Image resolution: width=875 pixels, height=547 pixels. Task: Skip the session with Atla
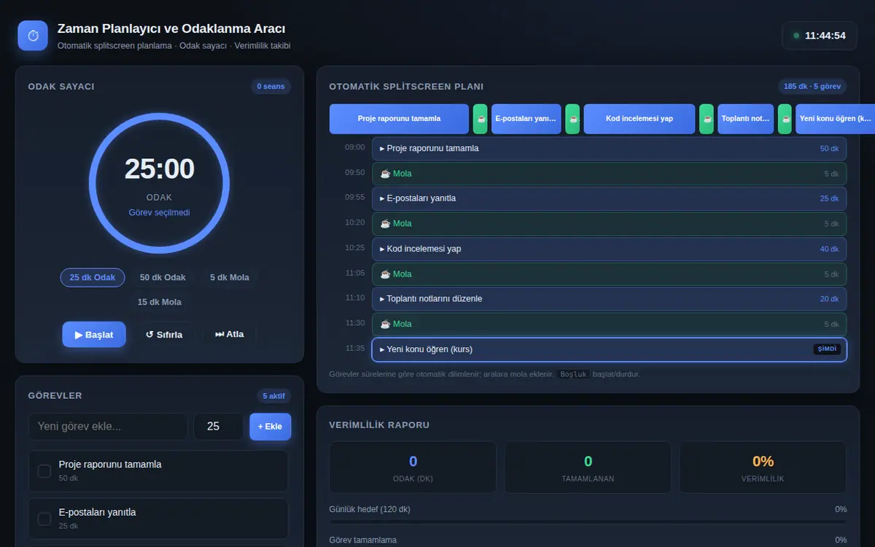pos(230,335)
